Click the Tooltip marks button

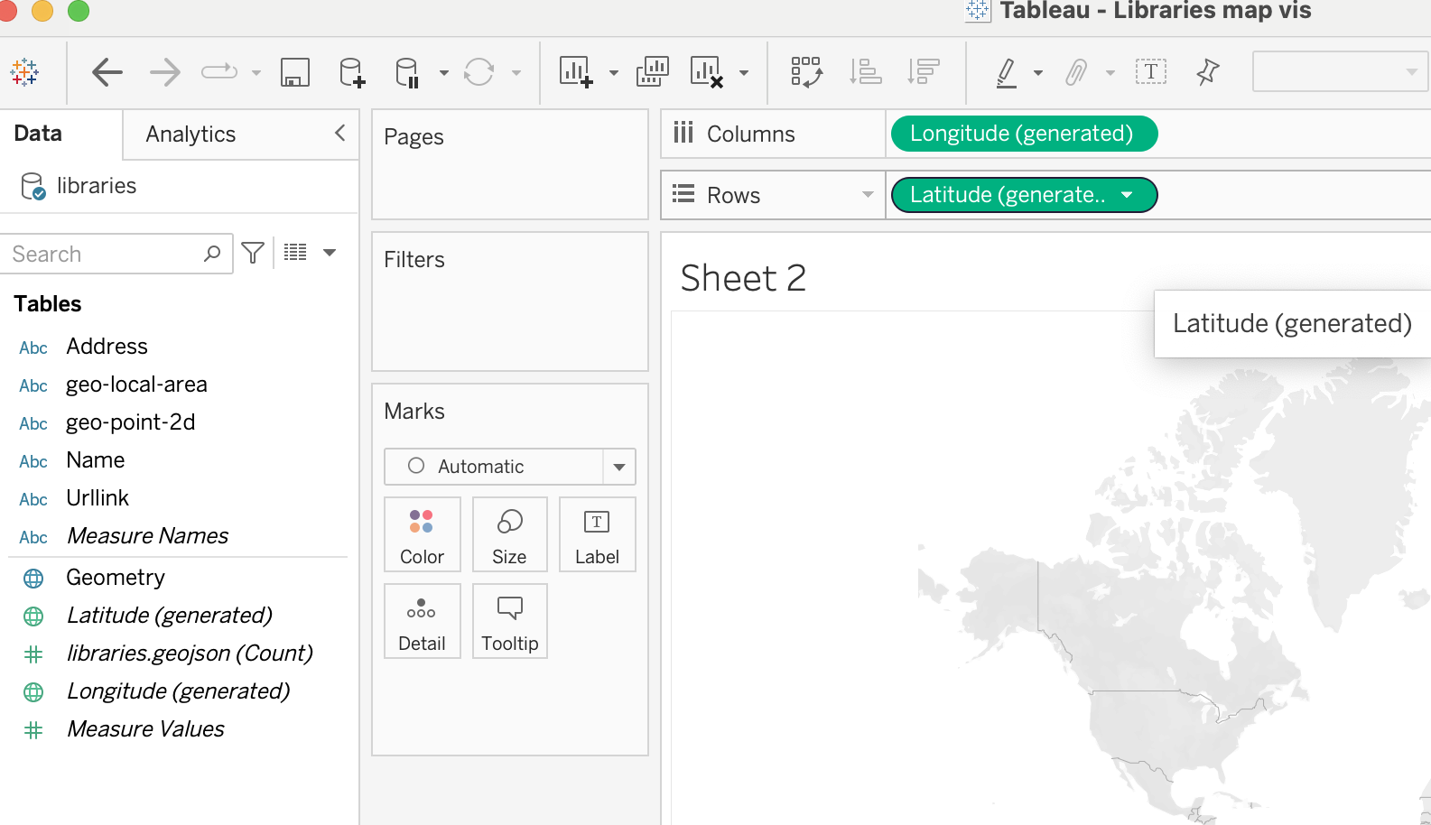click(509, 622)
